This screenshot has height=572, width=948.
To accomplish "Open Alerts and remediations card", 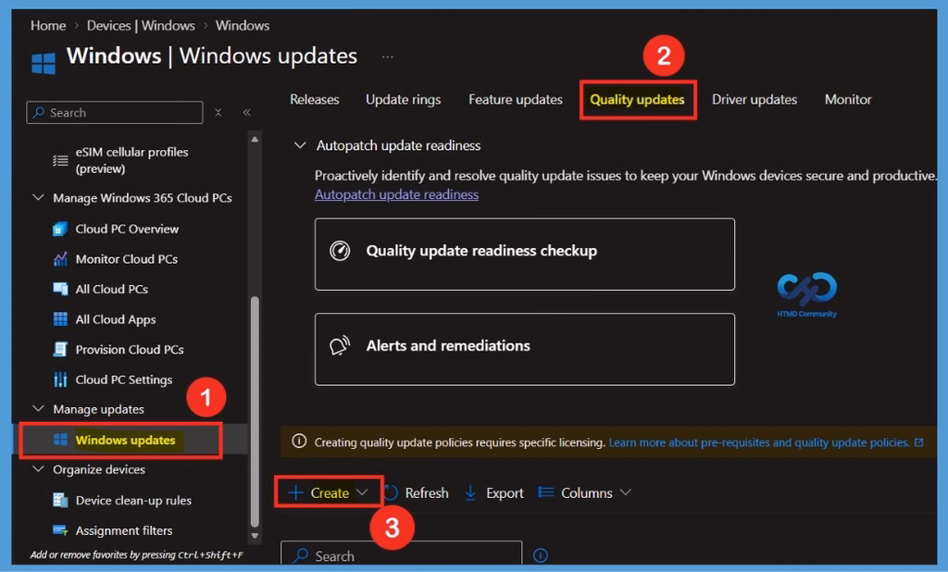I will tap(525, 349).
